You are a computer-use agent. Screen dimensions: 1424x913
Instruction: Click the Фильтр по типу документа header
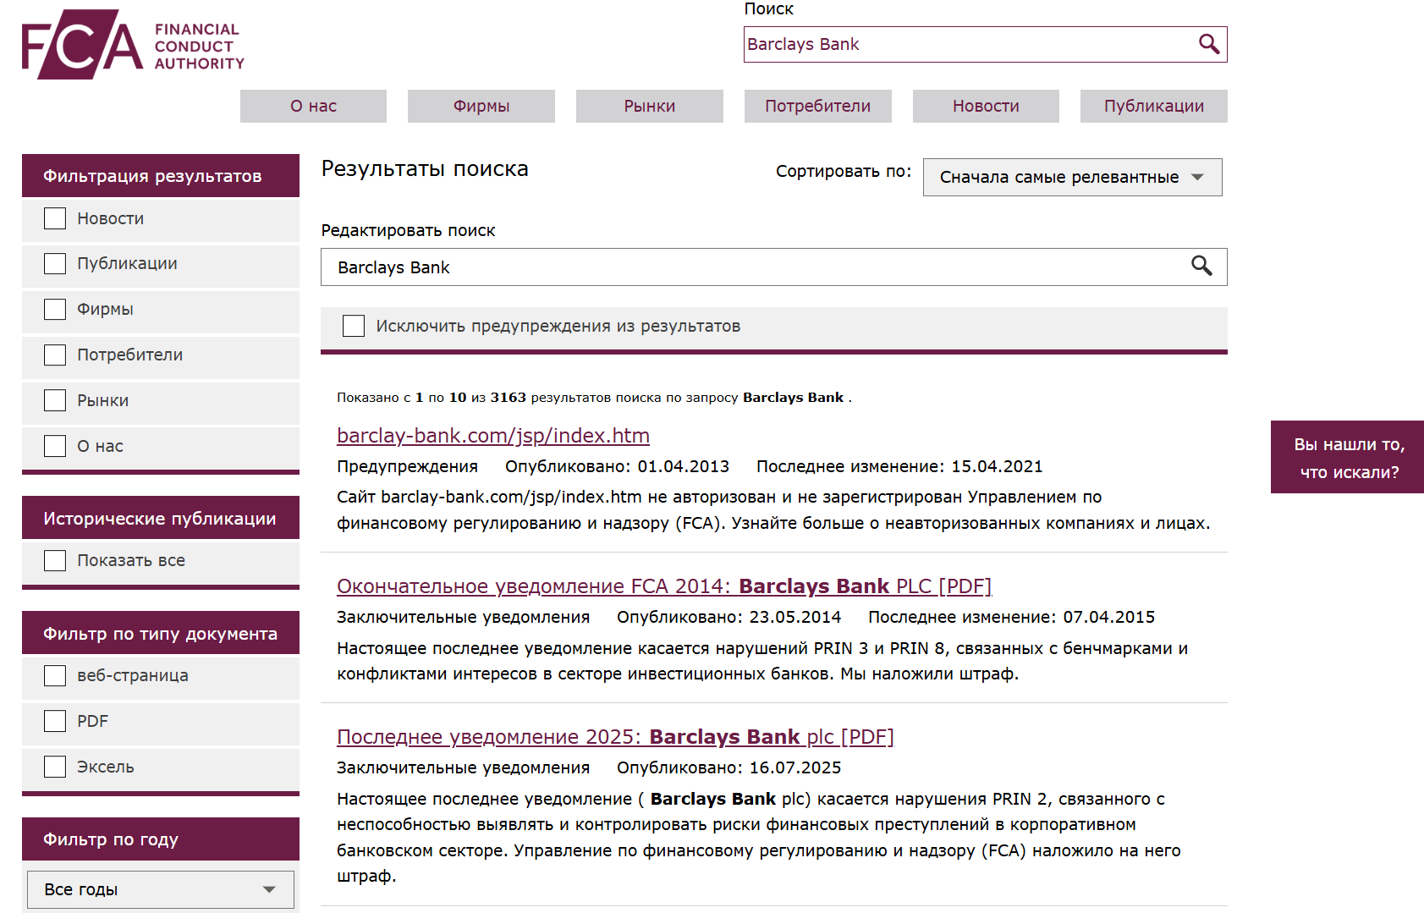tap(161, 633)
